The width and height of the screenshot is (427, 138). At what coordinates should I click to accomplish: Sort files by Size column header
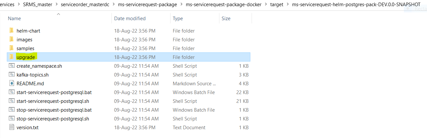click(226, 19)
